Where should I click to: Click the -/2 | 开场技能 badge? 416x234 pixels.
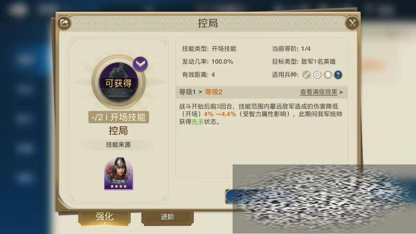point(119,117)
